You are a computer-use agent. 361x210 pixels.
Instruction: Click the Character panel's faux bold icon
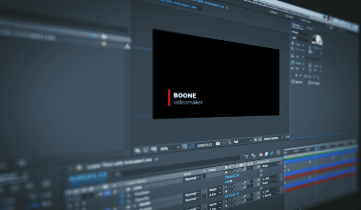tap(296, 76)
